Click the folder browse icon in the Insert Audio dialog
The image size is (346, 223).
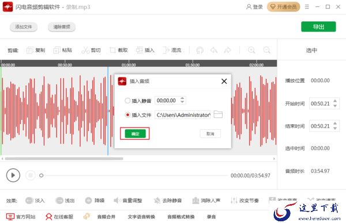[x=218, y=114]
